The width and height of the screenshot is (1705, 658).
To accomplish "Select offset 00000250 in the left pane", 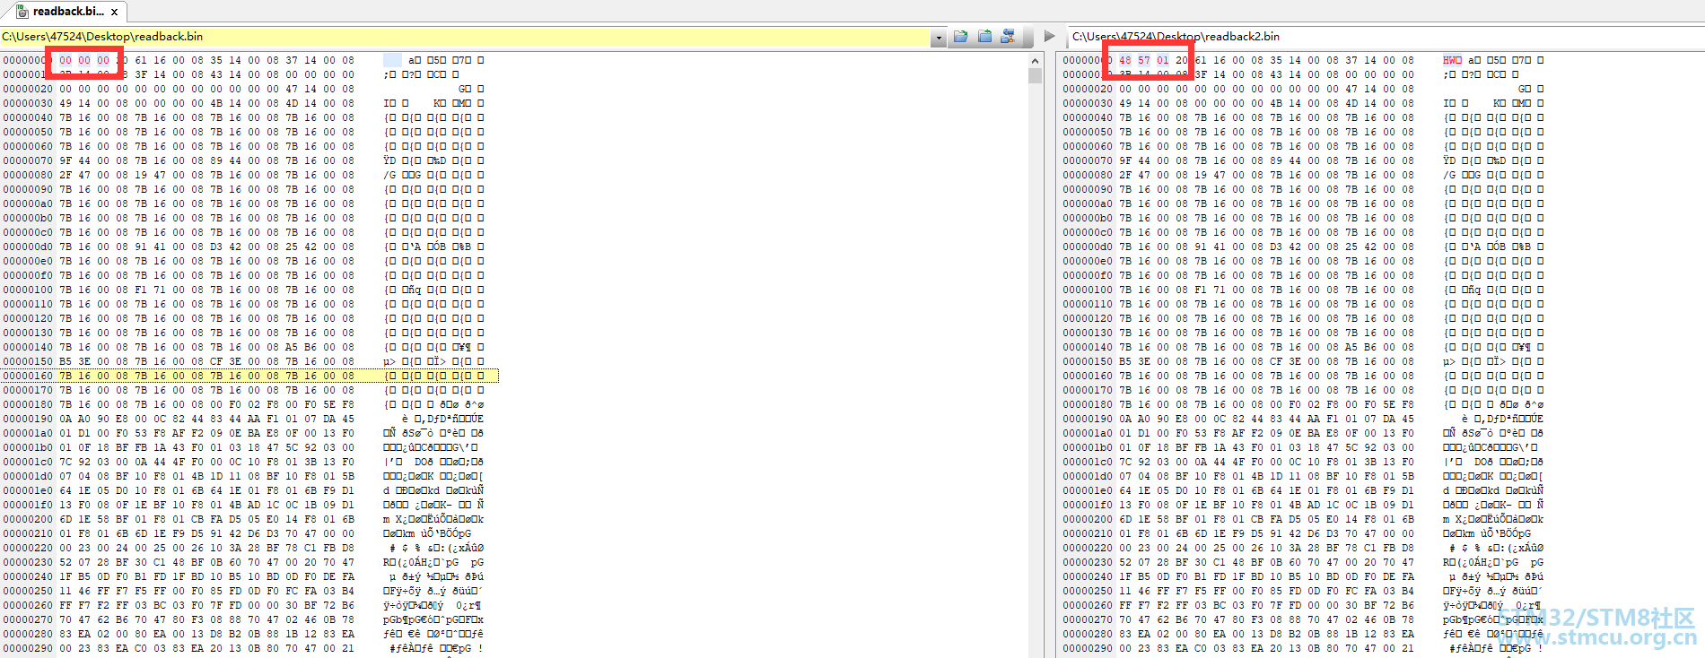I will [28, 591].
